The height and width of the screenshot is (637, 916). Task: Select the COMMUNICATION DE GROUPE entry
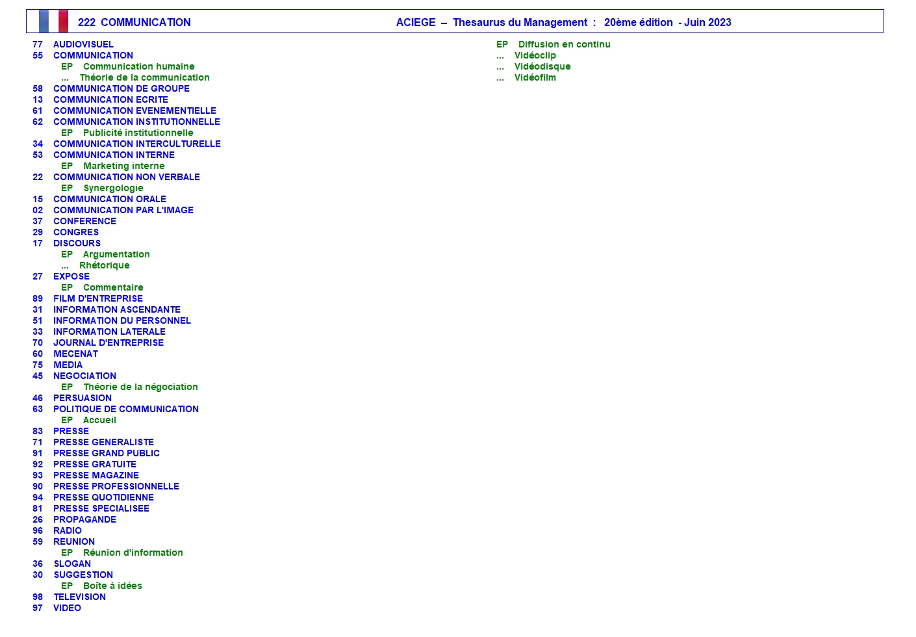(121, 88)
